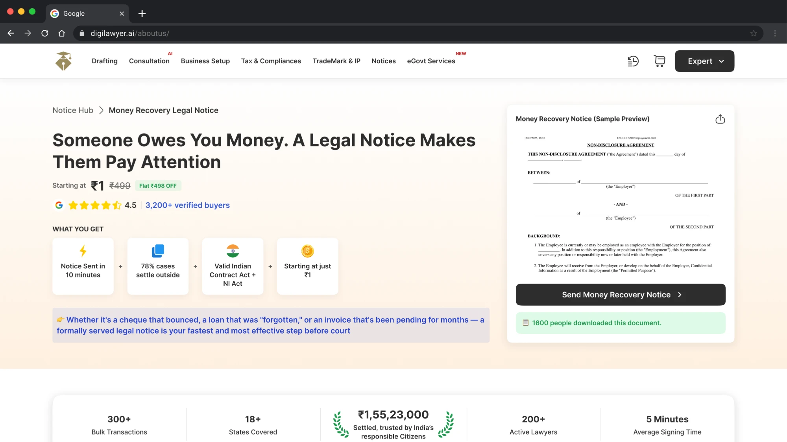Open the history clock icon

coord(633,61)
